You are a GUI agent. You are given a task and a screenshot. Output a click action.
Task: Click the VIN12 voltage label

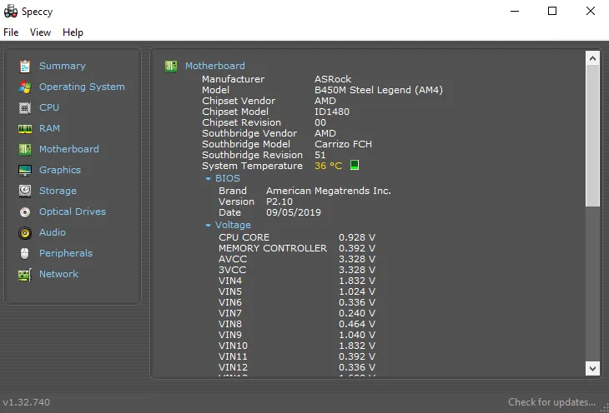point(233,368)
